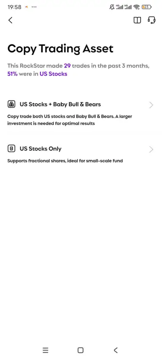
Task: Tap the US Stocks Only coin-stack icon
Action: [12, 149]
